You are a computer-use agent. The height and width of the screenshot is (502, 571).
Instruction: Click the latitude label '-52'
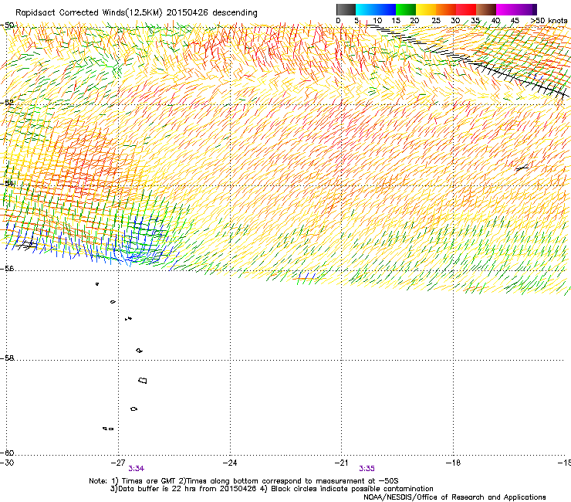8,103
